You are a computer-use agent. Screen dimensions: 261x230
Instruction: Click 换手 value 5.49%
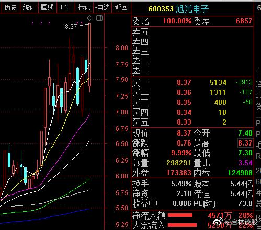coord(181,184)
